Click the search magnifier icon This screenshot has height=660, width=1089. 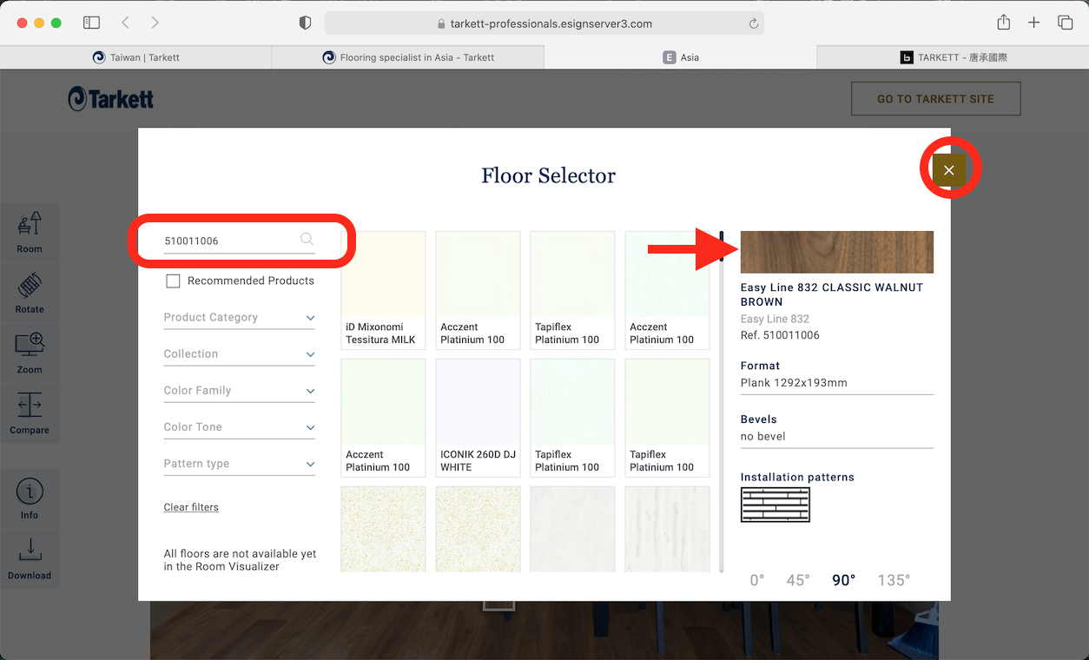(x=307, y=240)
